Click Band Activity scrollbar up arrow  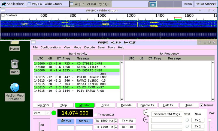[x=122, y=63]
